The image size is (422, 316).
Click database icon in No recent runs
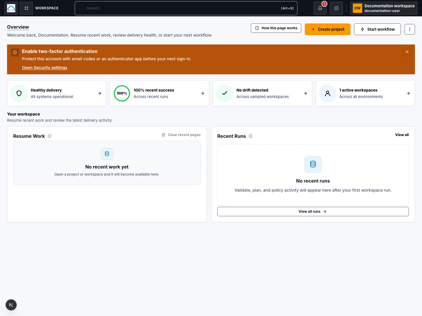click(x=313, y=164)
